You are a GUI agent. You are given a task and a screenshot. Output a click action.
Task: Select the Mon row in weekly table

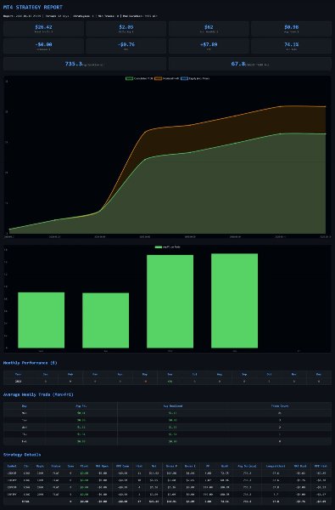[168, 413]
